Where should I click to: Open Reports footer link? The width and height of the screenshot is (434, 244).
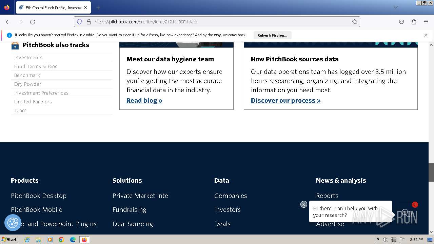coord(327,196)
